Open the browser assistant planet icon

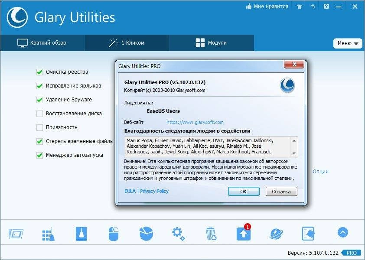pos(276,234)
